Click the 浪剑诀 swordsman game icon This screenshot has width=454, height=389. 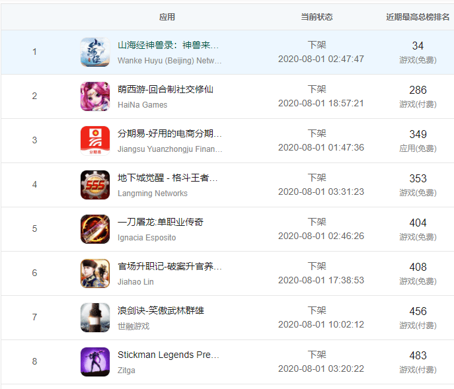click(x=95, y=318)
